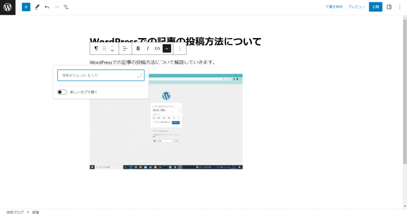Image resolution: width=407 pixels, height=214 pixels.
Task: Submit the link with the return arrow
Action: point(139,75)
